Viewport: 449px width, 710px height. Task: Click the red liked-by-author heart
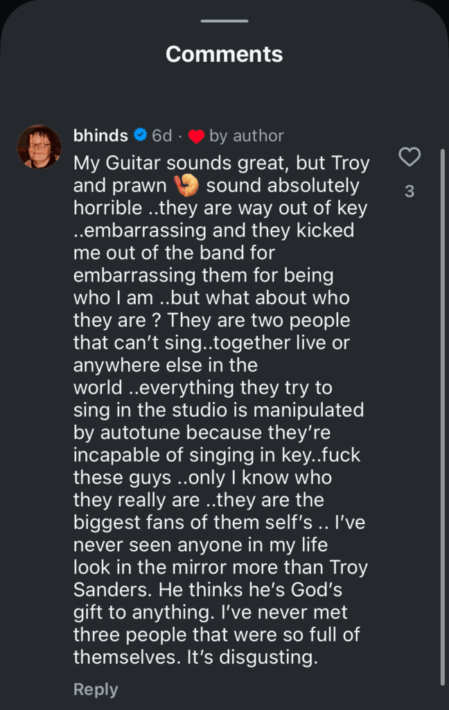coord(196,137)
